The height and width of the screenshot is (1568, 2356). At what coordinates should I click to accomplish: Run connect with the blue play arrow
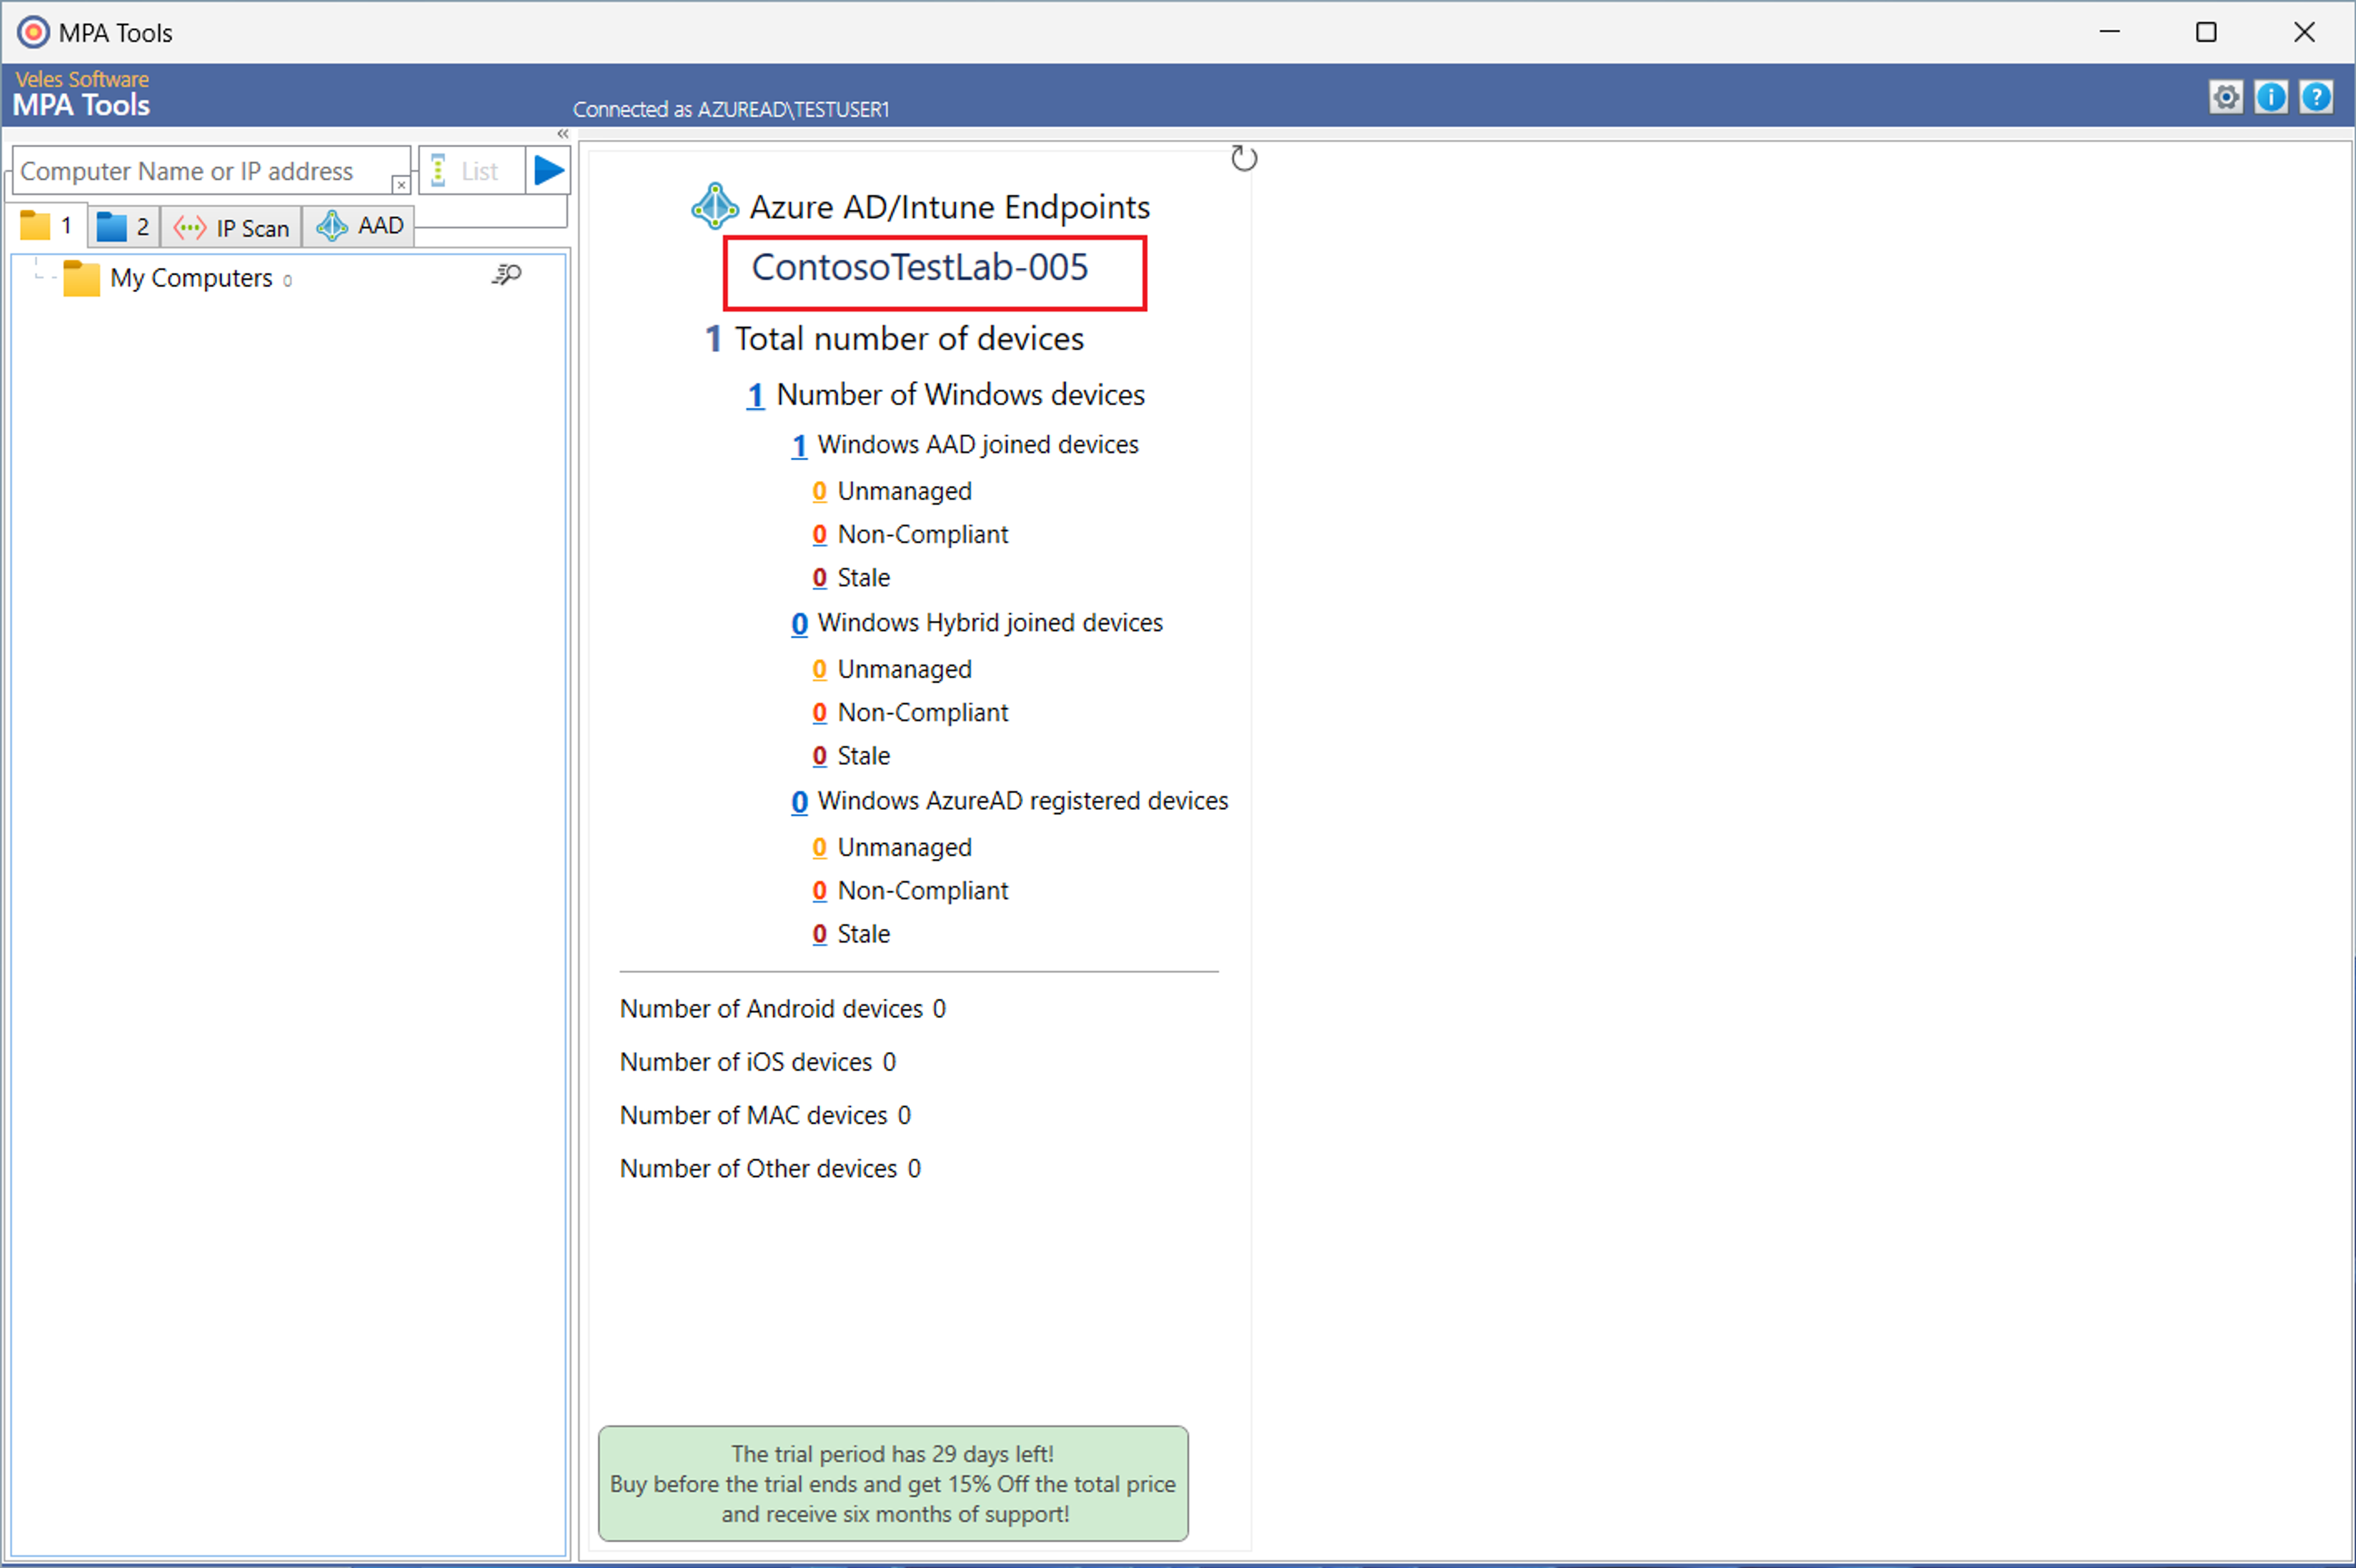click(x=548, y=171)
